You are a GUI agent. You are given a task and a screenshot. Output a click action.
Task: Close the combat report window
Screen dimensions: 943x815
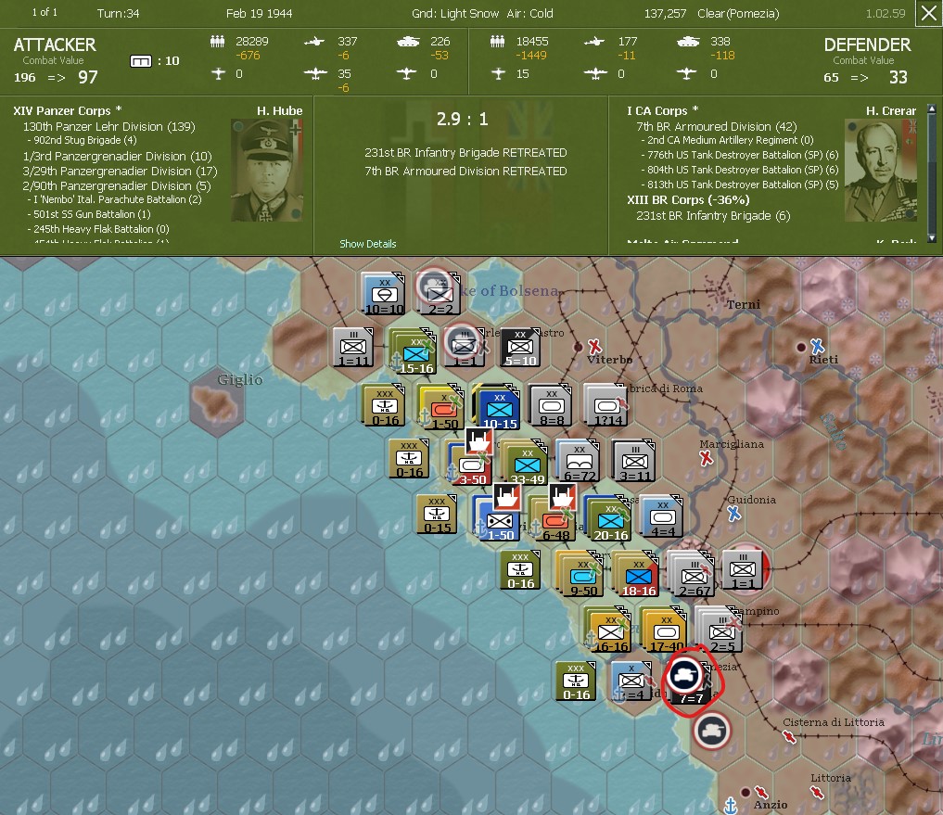[926, 13]
